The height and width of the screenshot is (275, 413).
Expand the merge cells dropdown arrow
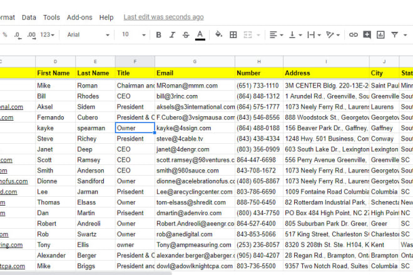pos(258,35)
